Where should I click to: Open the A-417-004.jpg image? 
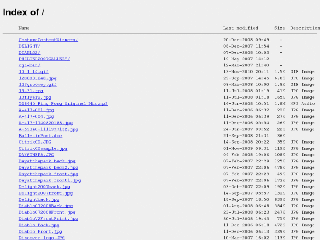(x=37, y=116)
